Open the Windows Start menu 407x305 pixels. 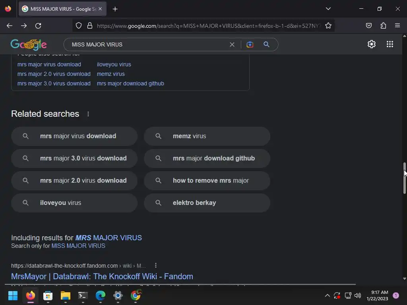(x=13, y=295)
